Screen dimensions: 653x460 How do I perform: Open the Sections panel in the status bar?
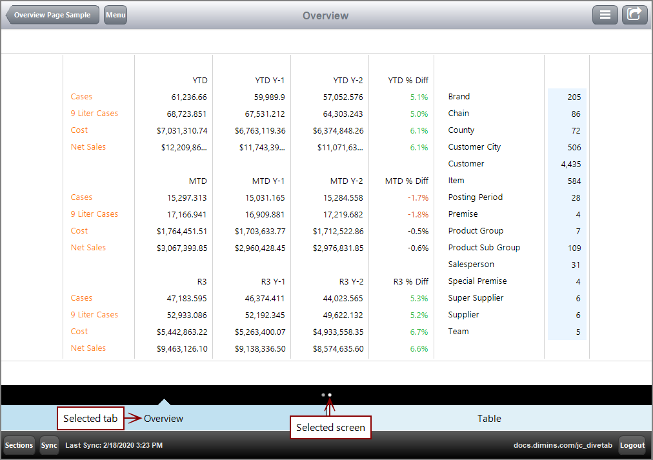[19, 445]
